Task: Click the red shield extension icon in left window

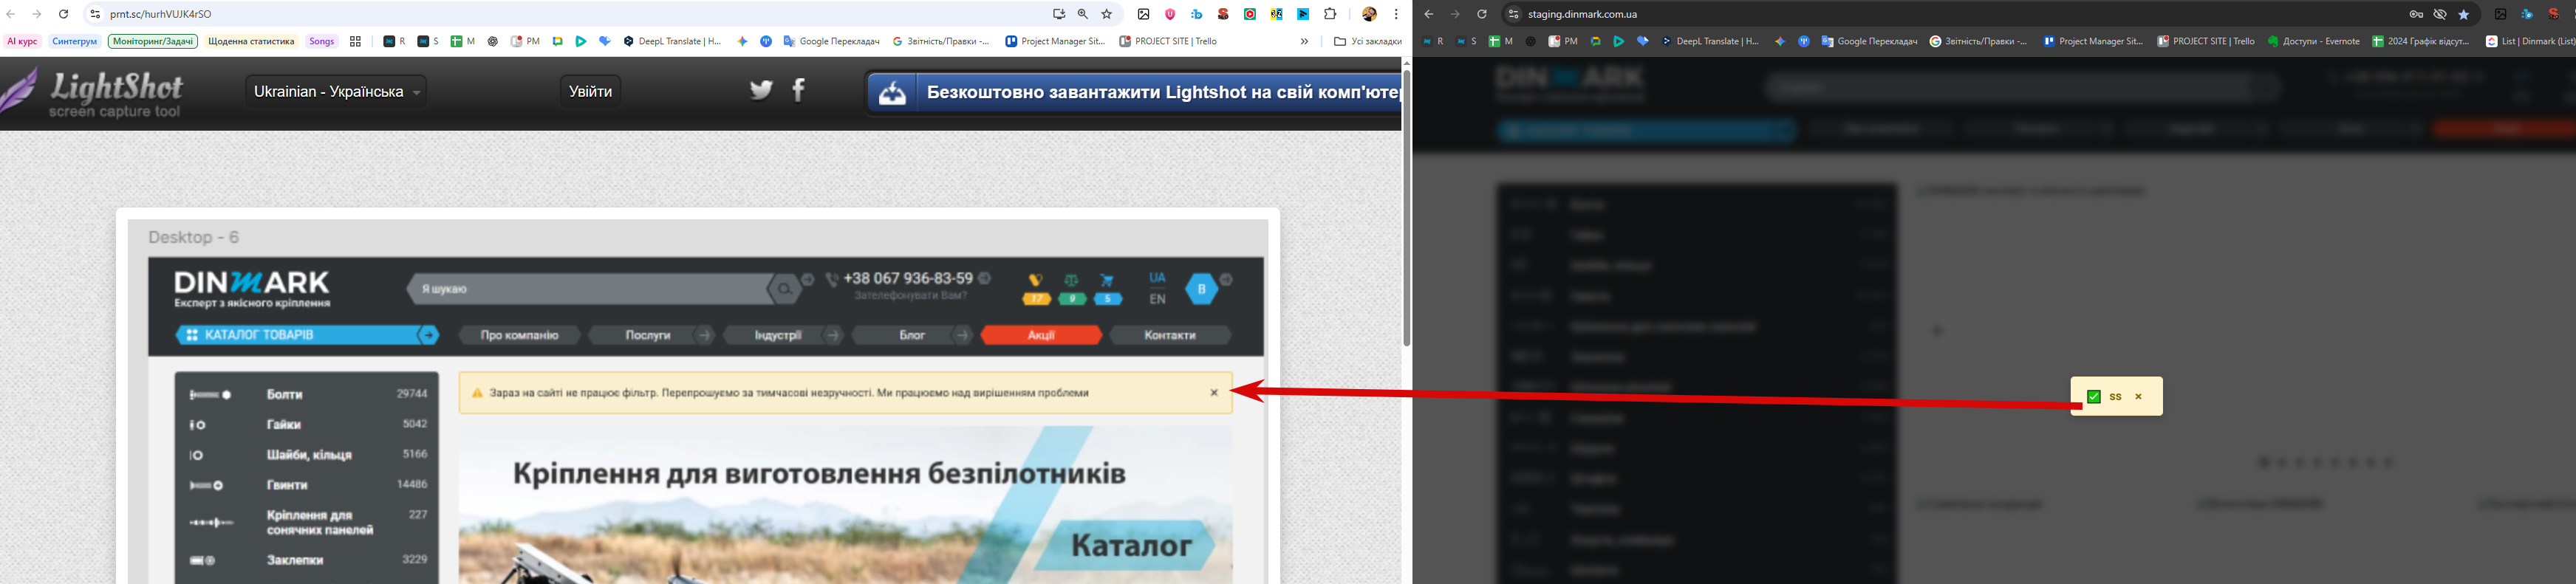Action: coord(1170,14)
